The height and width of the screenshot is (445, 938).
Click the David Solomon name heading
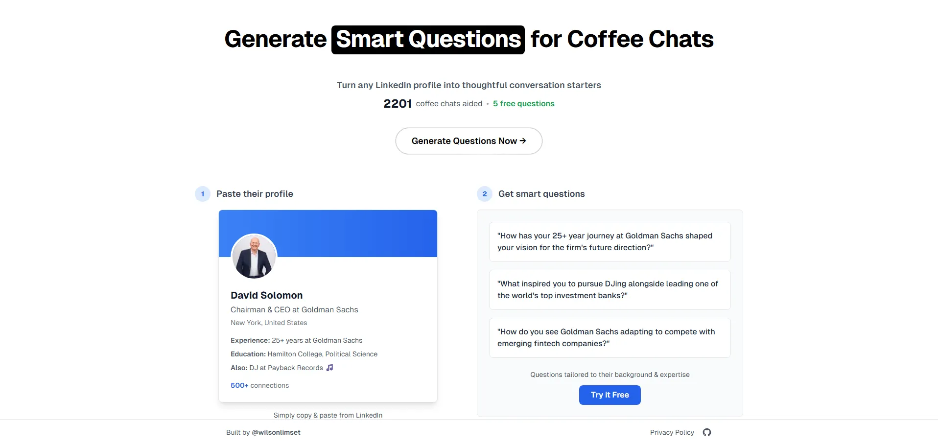[x=267, y=295]
